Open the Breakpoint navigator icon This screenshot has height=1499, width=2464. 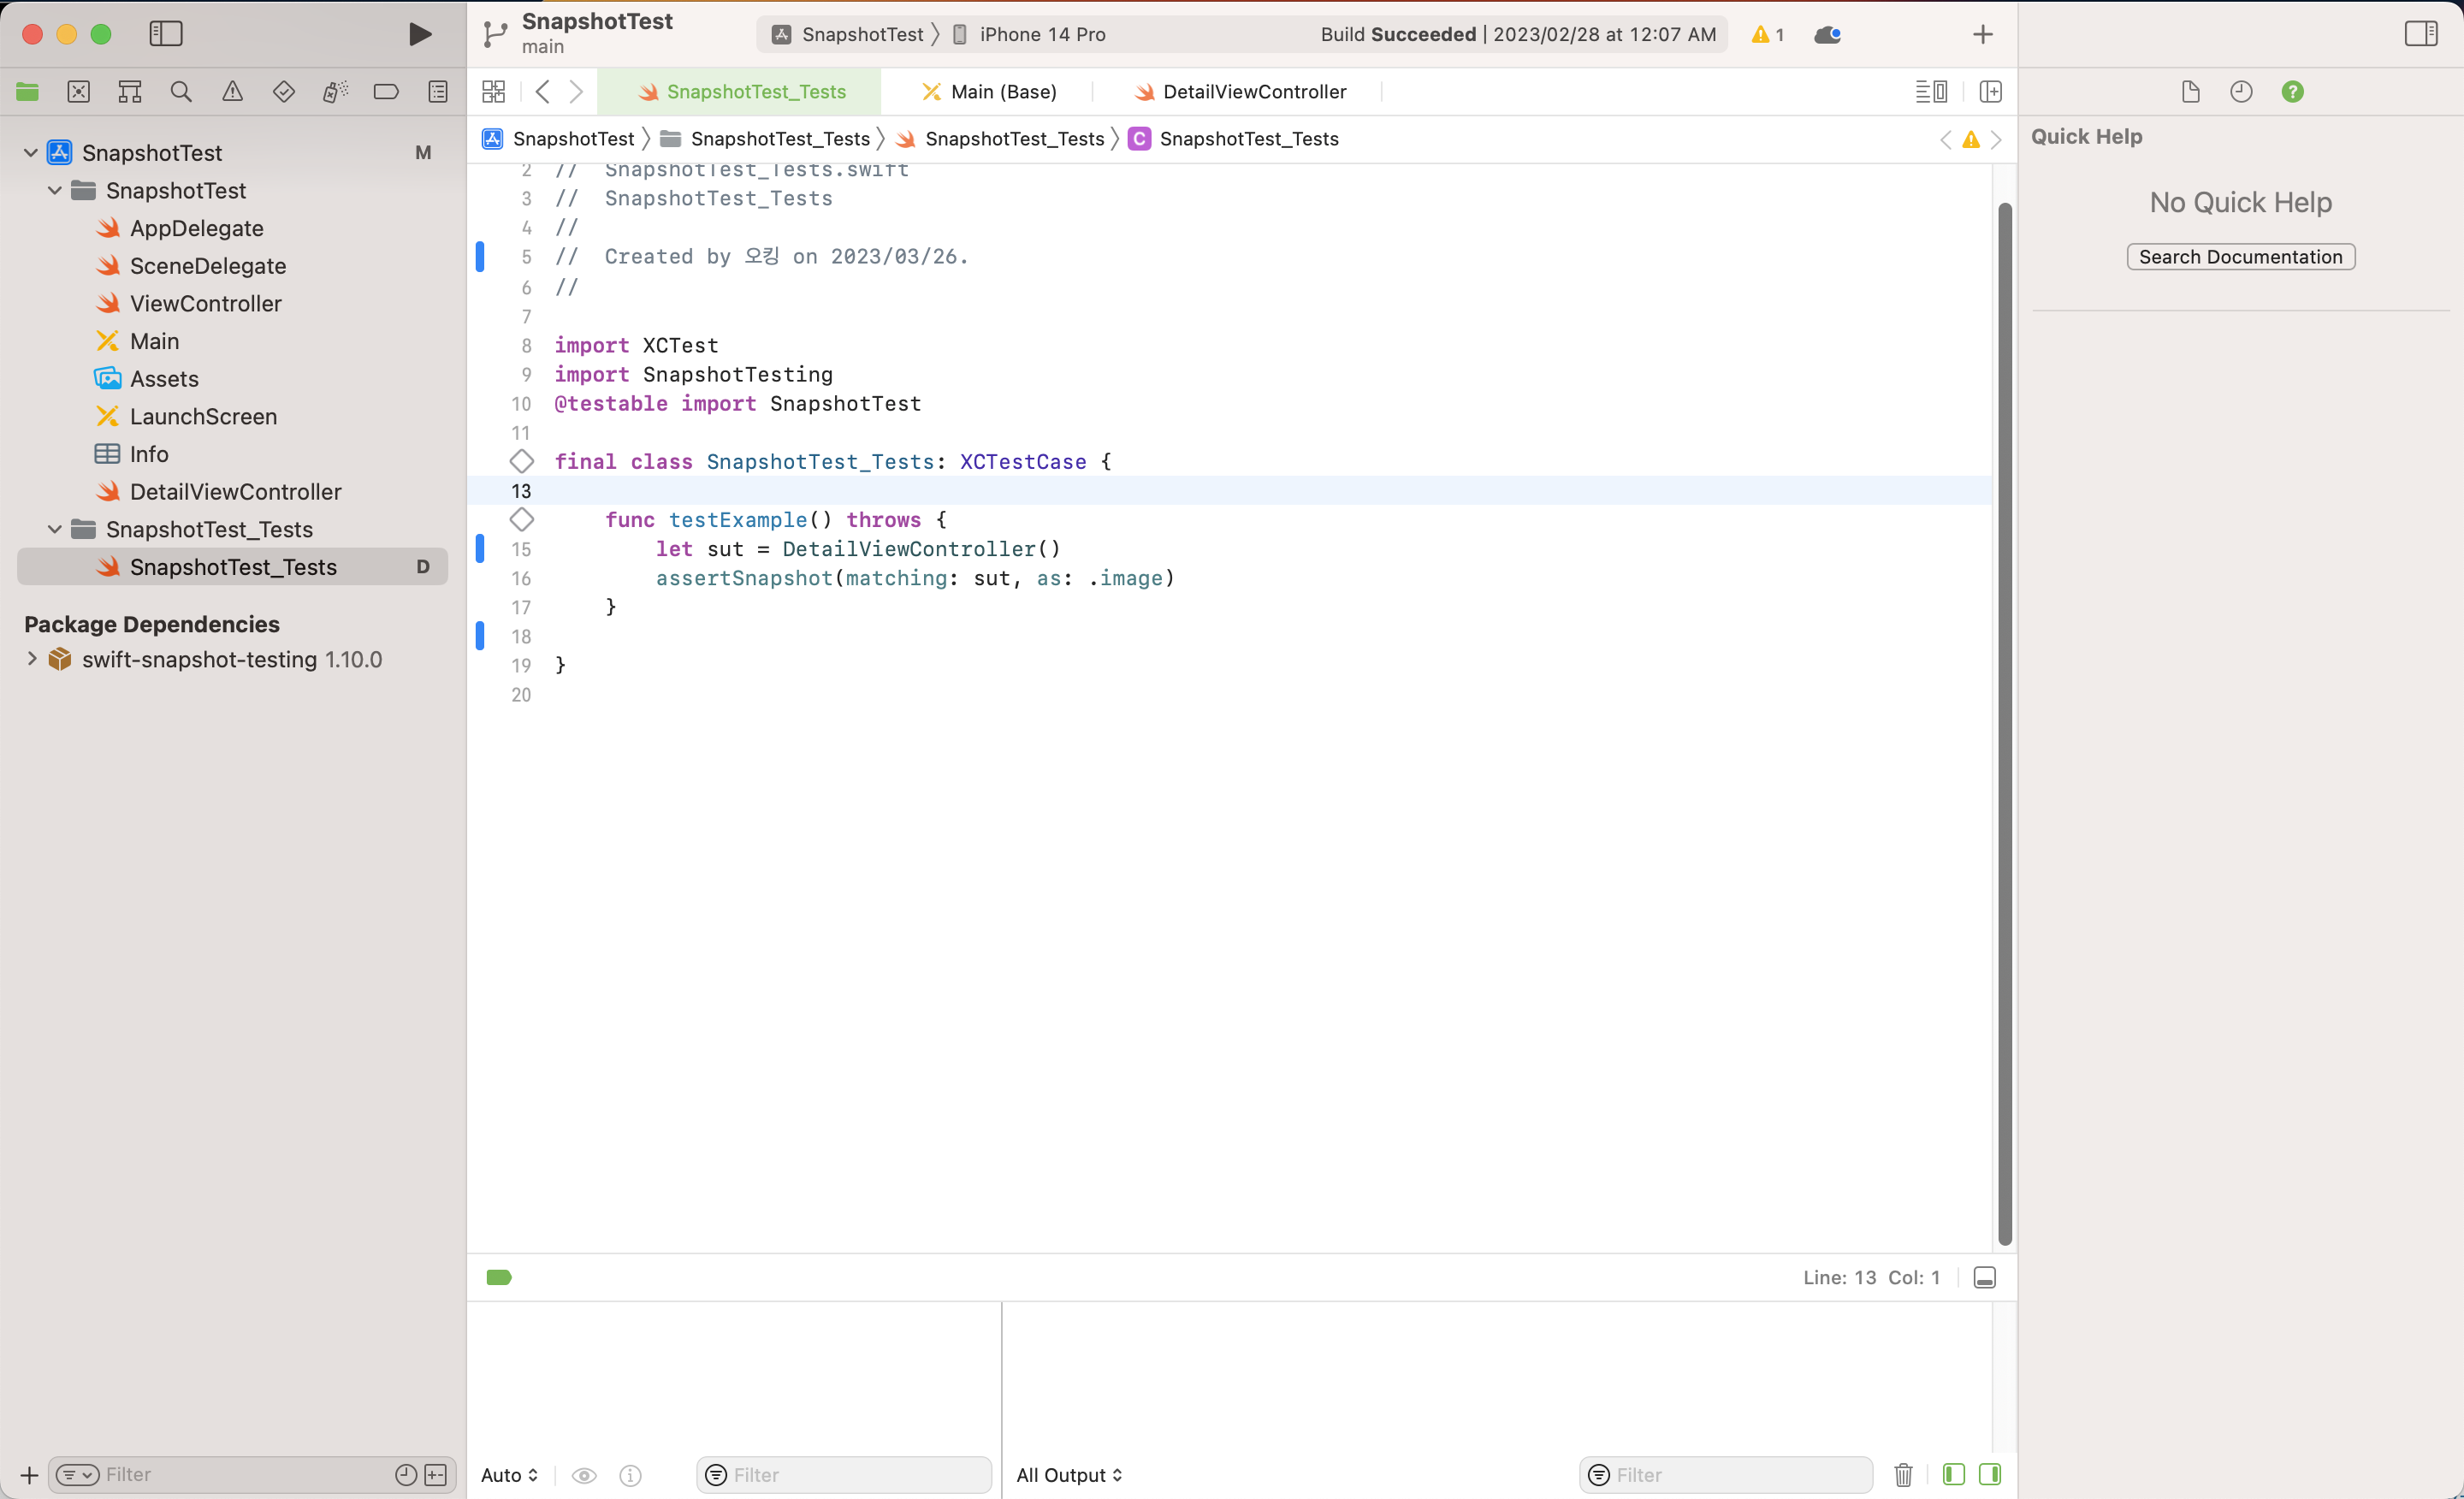(x=386, y=92)
